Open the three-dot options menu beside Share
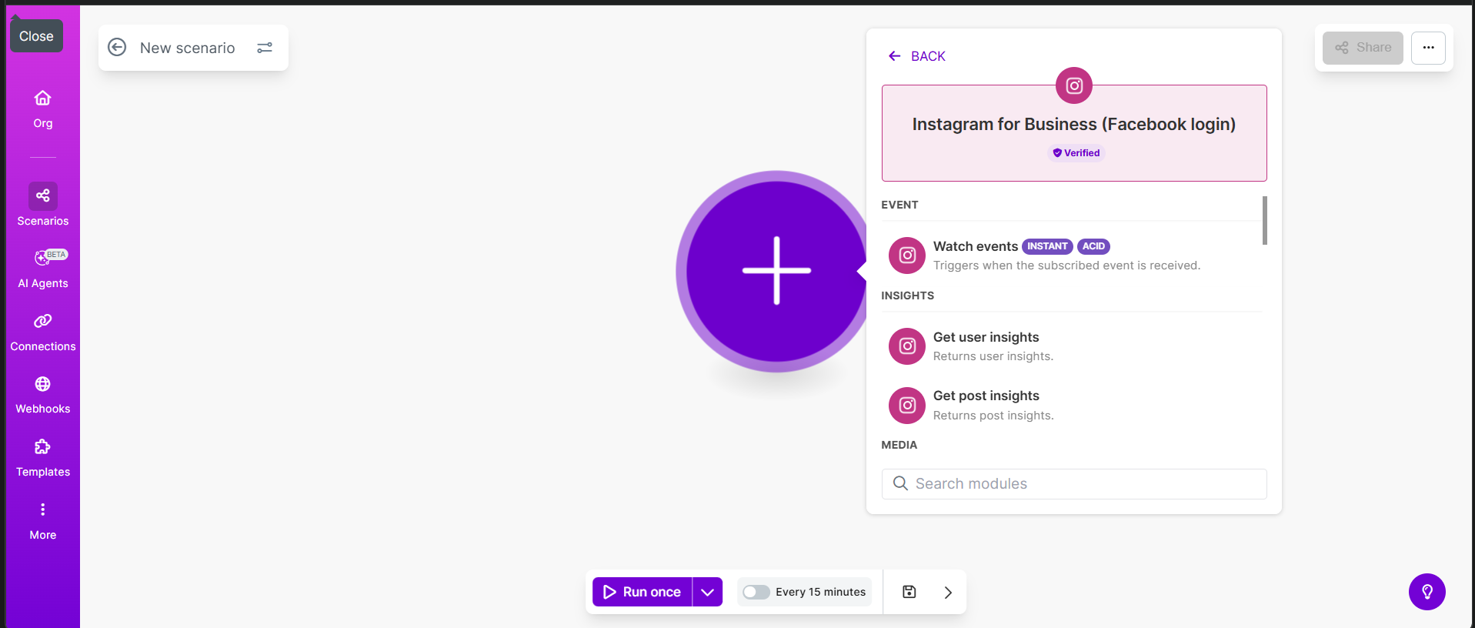The width and height of the screenshot is (1475, 628). pos(1428,48)
